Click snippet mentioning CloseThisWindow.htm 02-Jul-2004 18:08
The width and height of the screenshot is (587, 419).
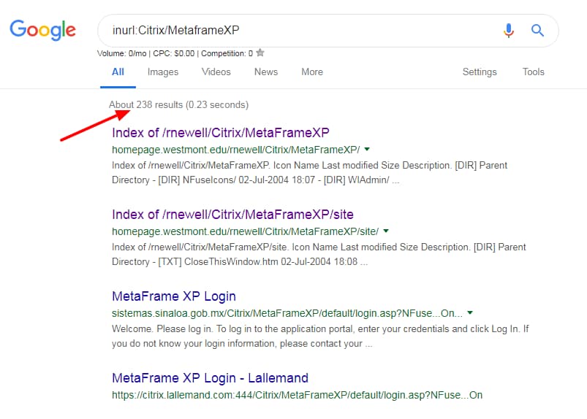coord(319,255)
